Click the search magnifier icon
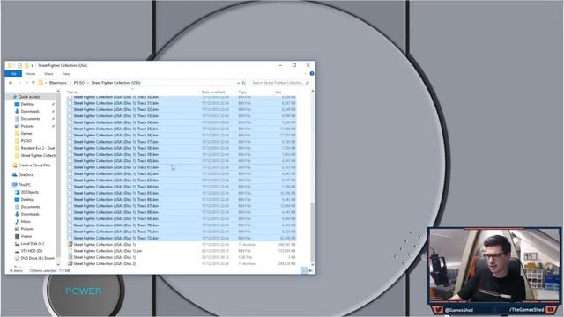The image size is (564, 317). pos(307,83)
